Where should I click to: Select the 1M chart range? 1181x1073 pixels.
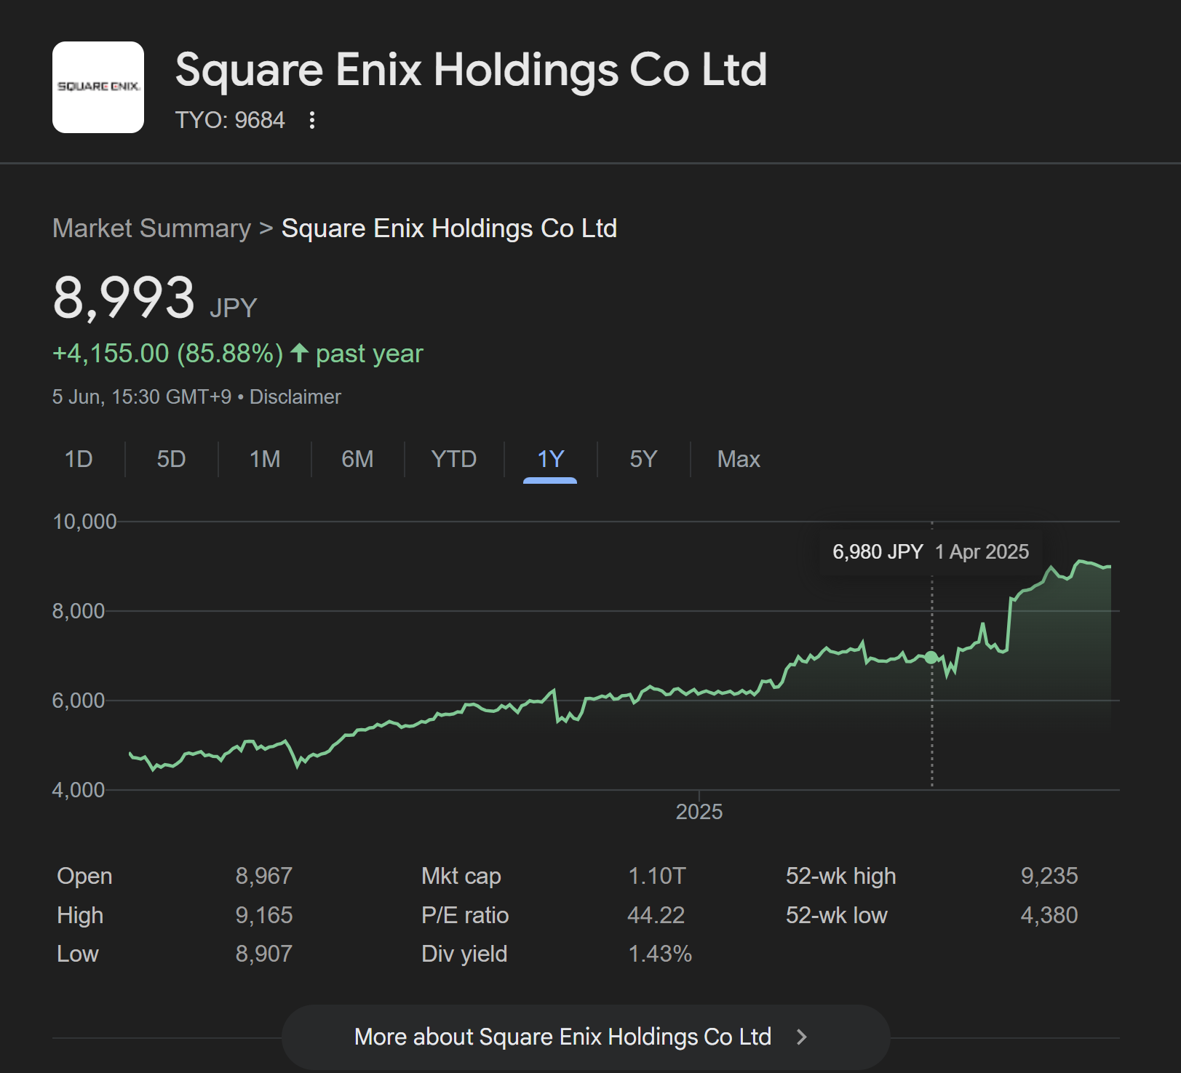coord(265,459)
